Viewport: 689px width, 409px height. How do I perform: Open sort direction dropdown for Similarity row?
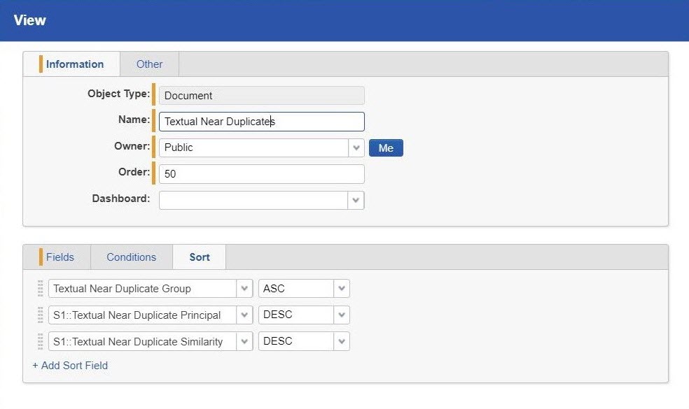[342, 341]
